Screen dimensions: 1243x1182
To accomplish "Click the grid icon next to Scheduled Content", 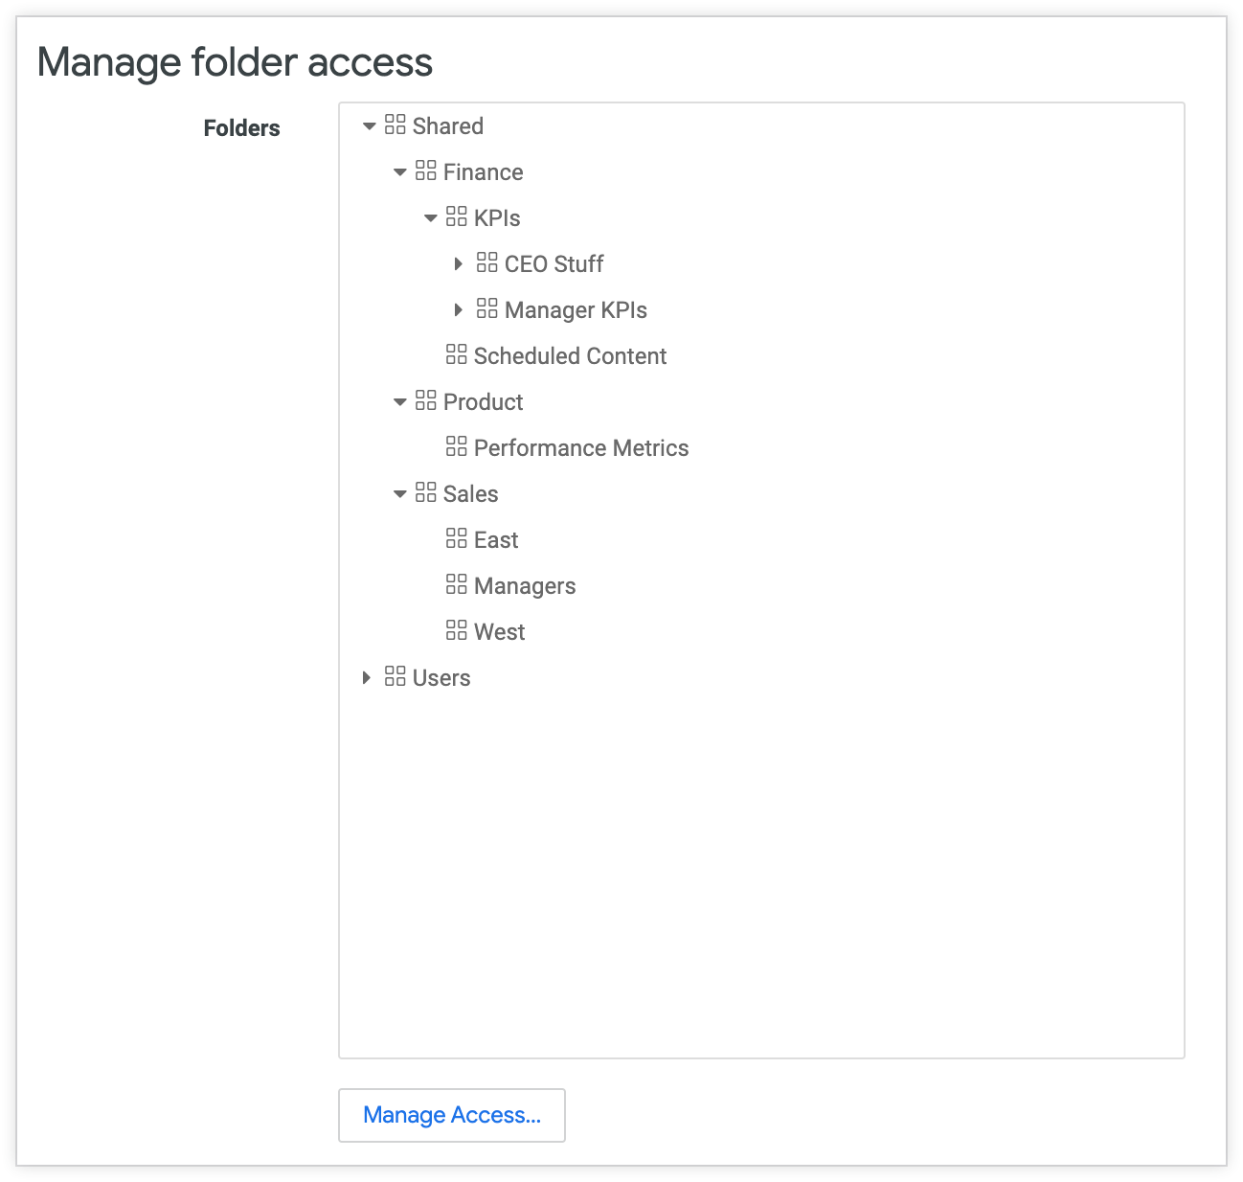I will click(456, 353).
